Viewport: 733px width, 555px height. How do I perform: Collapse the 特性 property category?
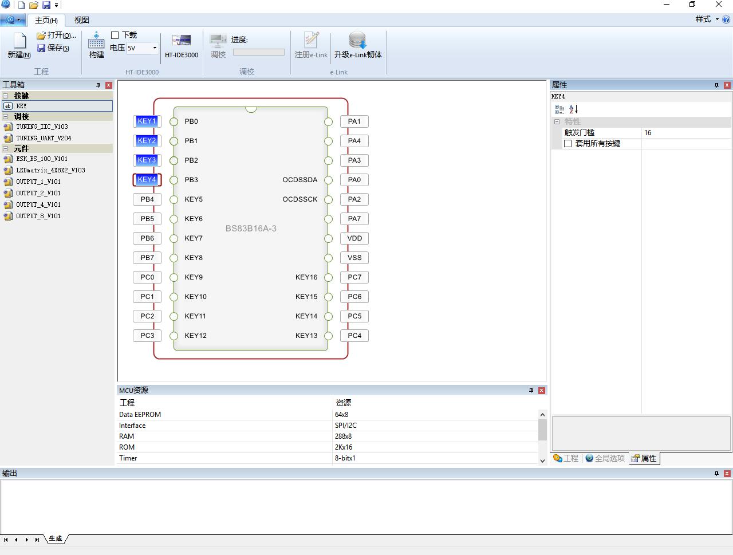(557, 121)
